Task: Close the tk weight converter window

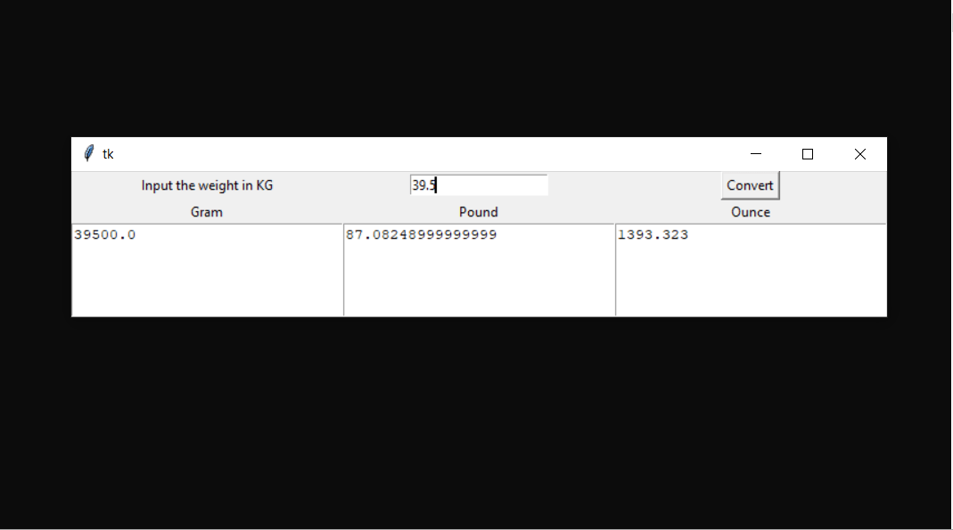Action: (x=860, y=154)
